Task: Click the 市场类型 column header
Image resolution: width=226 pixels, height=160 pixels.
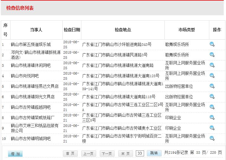Action: coord(187,30)
